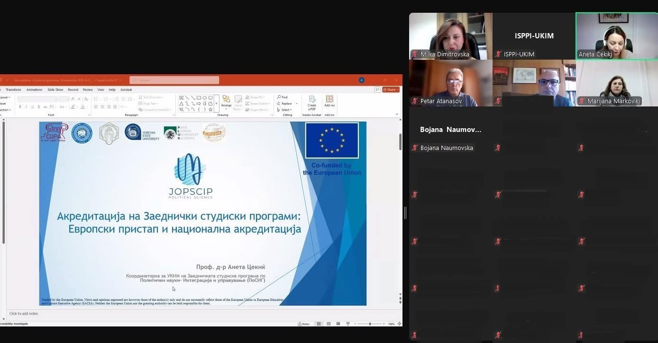
Task: Open the Slide Show tab
Action: tap(55, 89)
